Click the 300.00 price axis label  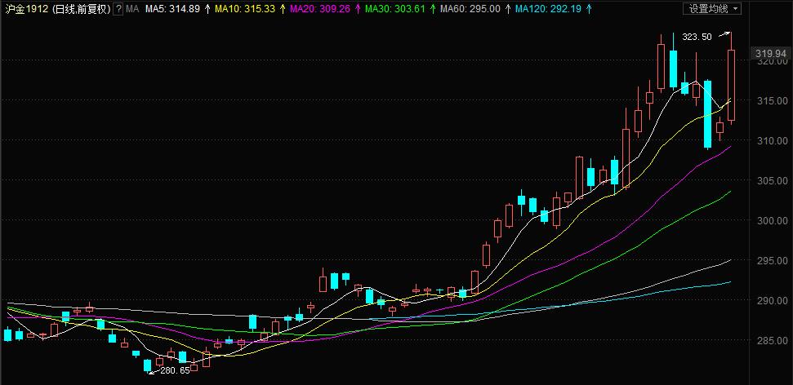pyautogui.click(x=773, y=220)
